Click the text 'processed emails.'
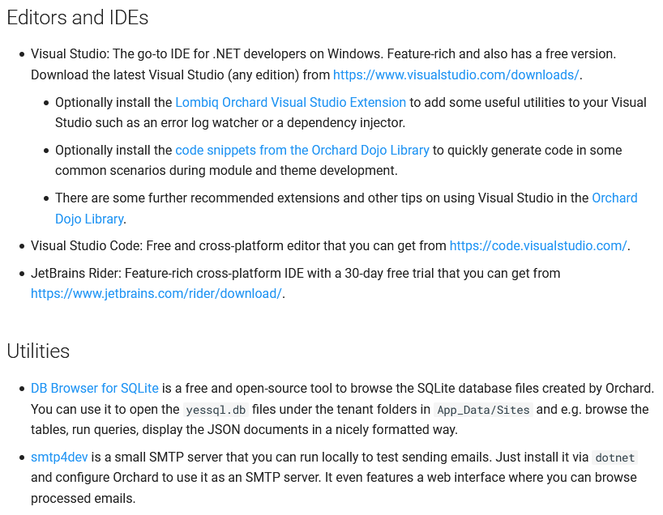The width and height of the screenshot is (663, 515). [x=83, y=498]
